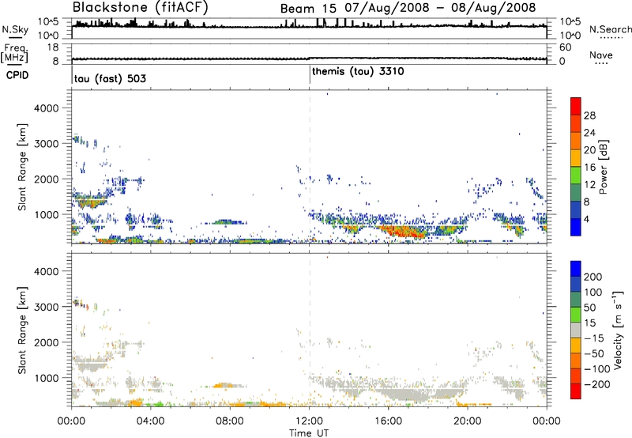Click the blue top of the Velocity color bar
Image resolution: width=632 pixels, height=438 pixels.
(x=576, y=269)
